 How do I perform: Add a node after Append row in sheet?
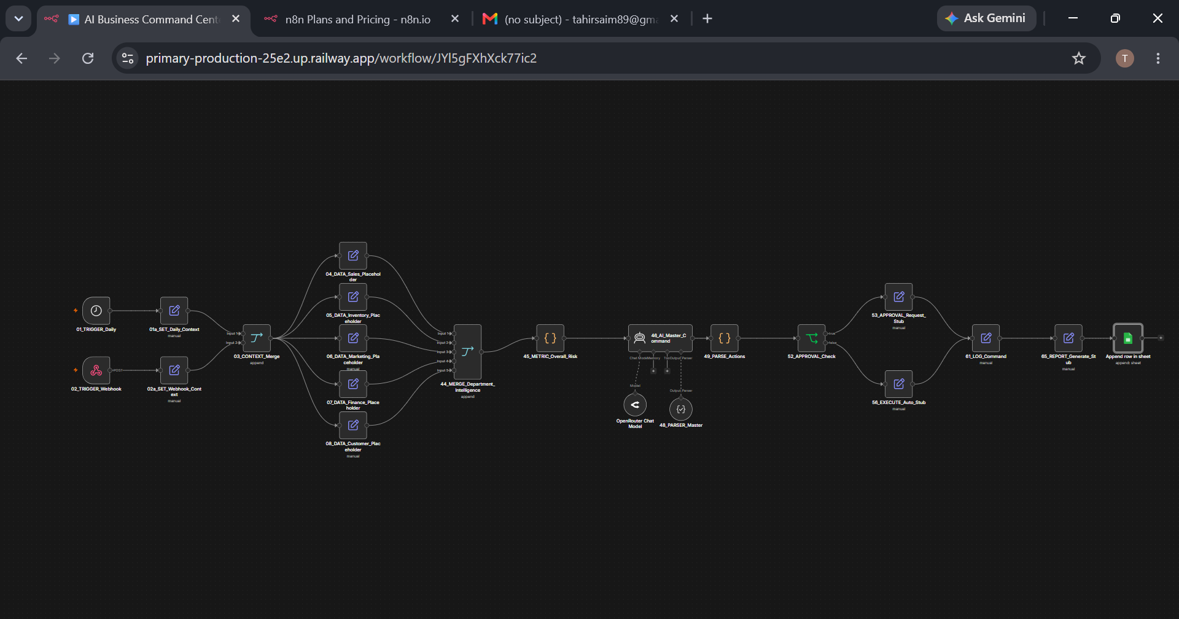[x=1161, y=338]
